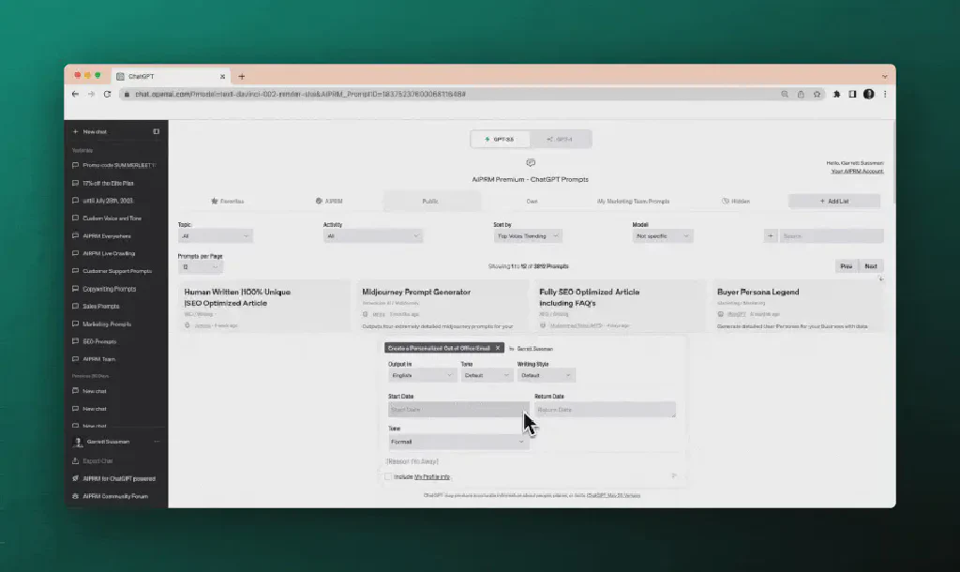Image resolution: width=960 pixels, height=572 pixels.
Task: Click the New chat plus icon in sidebar
Action: coord(75,131)
